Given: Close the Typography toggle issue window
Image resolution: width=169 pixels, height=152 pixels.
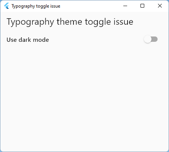Looking at the screenshot, I should pos(160,6).
